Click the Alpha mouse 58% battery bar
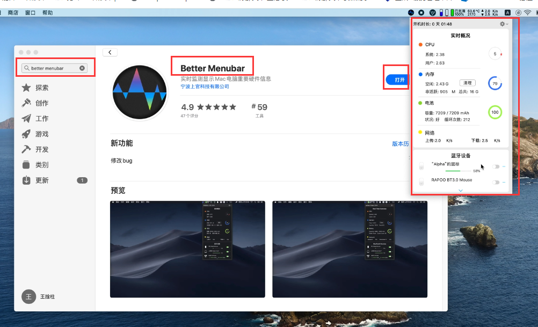538x327 pixels. [x=458, y=171]
